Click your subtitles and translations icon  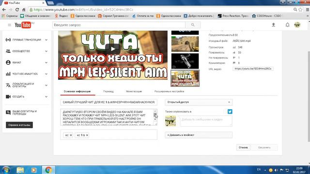point(8,113)
